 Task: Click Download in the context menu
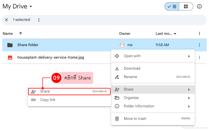(x=153, y=68)
